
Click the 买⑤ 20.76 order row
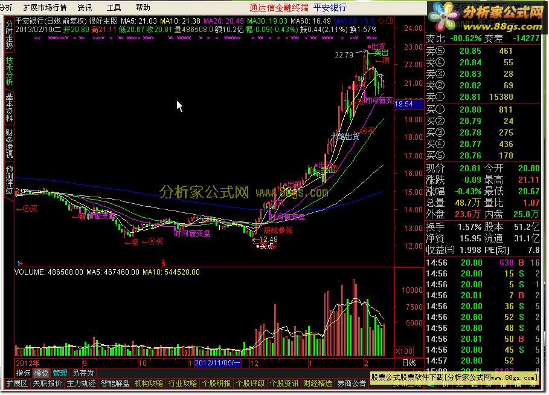(x=483, y=155)
